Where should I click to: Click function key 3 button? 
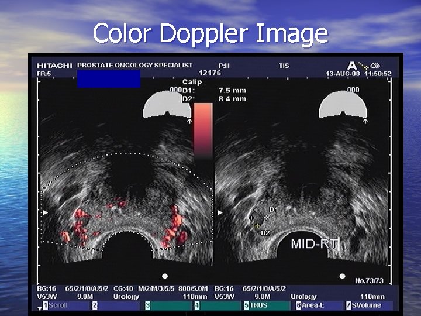(x=168, y=305)
